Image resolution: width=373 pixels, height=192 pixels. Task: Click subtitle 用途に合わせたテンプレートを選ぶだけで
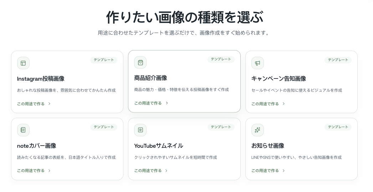pos(145,33)
